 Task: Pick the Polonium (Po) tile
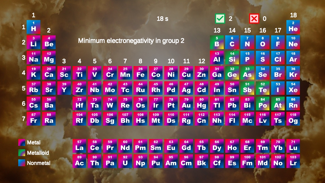coord(263,103)
